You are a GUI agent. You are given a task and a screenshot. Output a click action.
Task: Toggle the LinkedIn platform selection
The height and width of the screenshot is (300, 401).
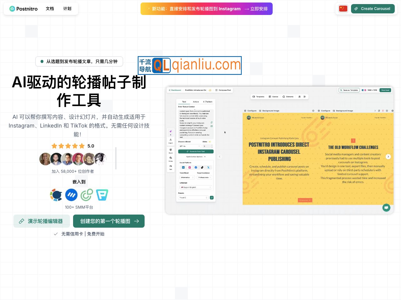click(x=183, y=167)
